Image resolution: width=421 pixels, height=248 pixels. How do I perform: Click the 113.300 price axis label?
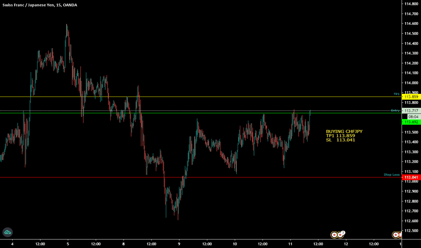click(x=412, y=152)
